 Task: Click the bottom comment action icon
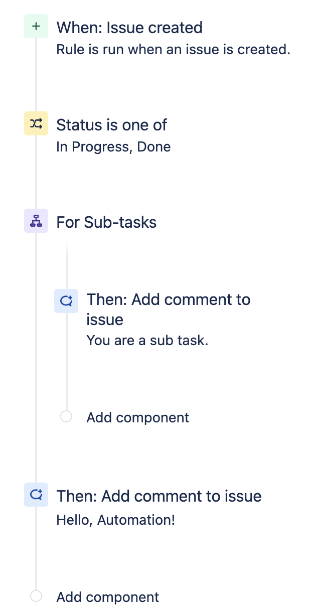point(36,496)
